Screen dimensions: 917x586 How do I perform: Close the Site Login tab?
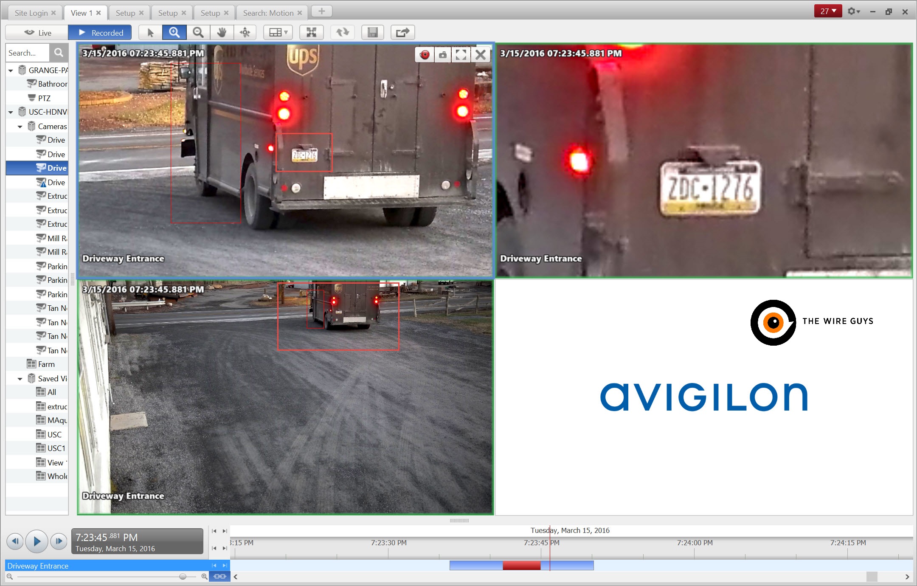point(53,13)
